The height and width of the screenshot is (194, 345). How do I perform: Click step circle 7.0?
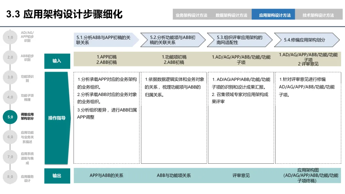(x=10, y=157)
